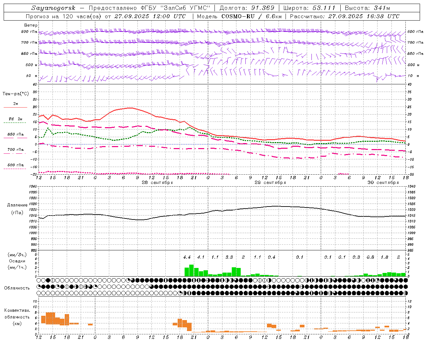Click the 'Td 2м' dew point legend entry
The image size is (425, 340).
(16, 119)
